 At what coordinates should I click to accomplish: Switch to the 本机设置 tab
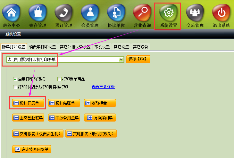click(x=102, y=47)
